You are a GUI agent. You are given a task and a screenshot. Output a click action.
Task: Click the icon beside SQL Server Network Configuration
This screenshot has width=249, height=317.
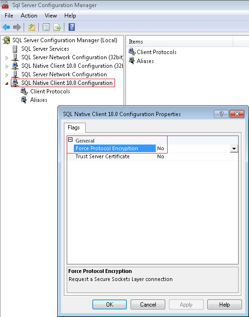[x=15, y=74]
